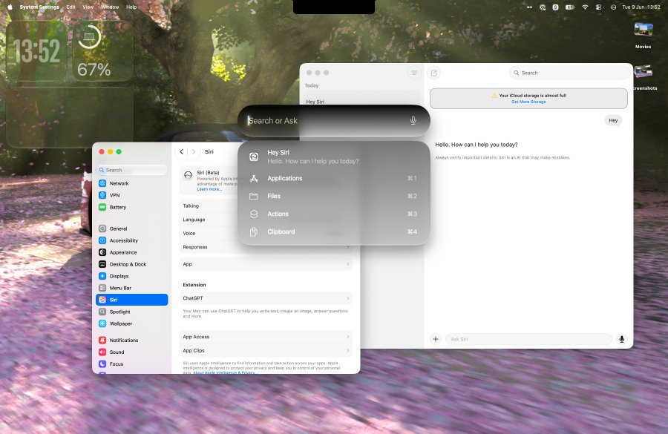Click the Ask Siri input field
Viewport: 668px width, 434px height.
pos(528,339)
